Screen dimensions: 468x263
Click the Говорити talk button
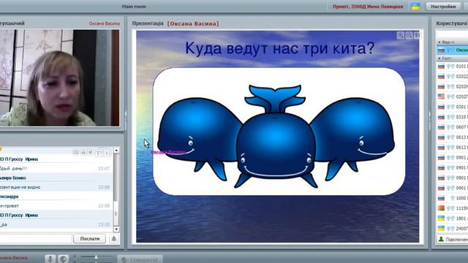point(140,259)
